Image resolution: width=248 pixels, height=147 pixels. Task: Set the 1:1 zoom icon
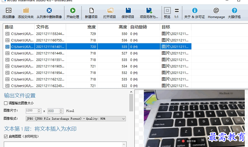click(x=177, y=11)
